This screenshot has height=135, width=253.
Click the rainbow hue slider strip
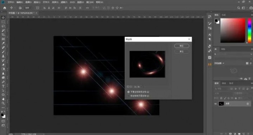[250, 30]
